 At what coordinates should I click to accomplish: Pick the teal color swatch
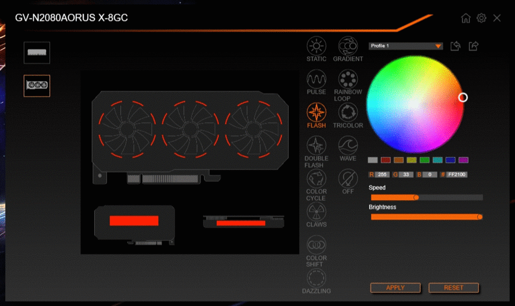pyautogui.click(x=438, y=159)
